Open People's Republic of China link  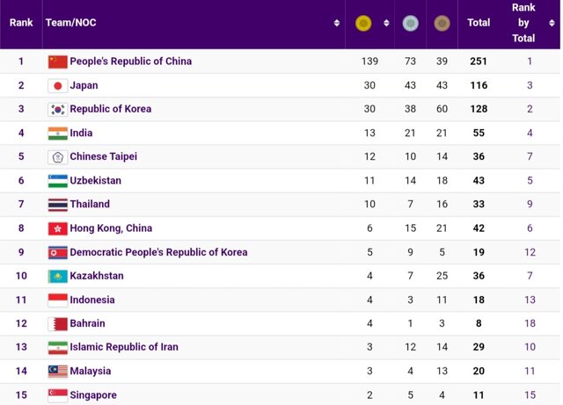coord(130,61)
